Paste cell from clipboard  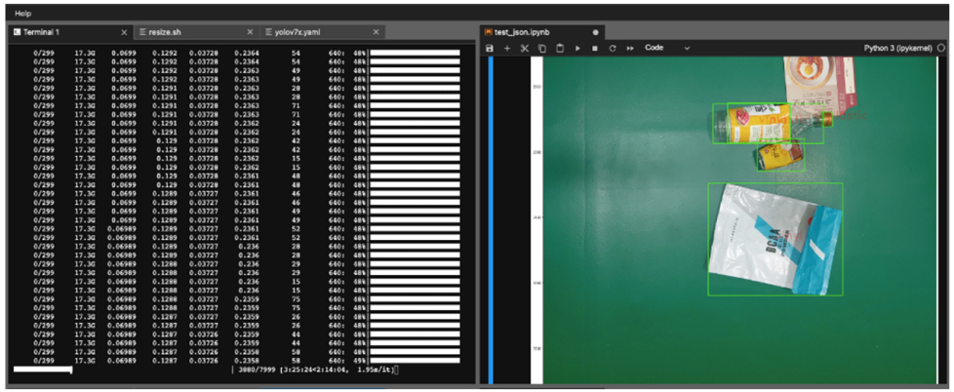pyautogui.click(x=560, y=48)
